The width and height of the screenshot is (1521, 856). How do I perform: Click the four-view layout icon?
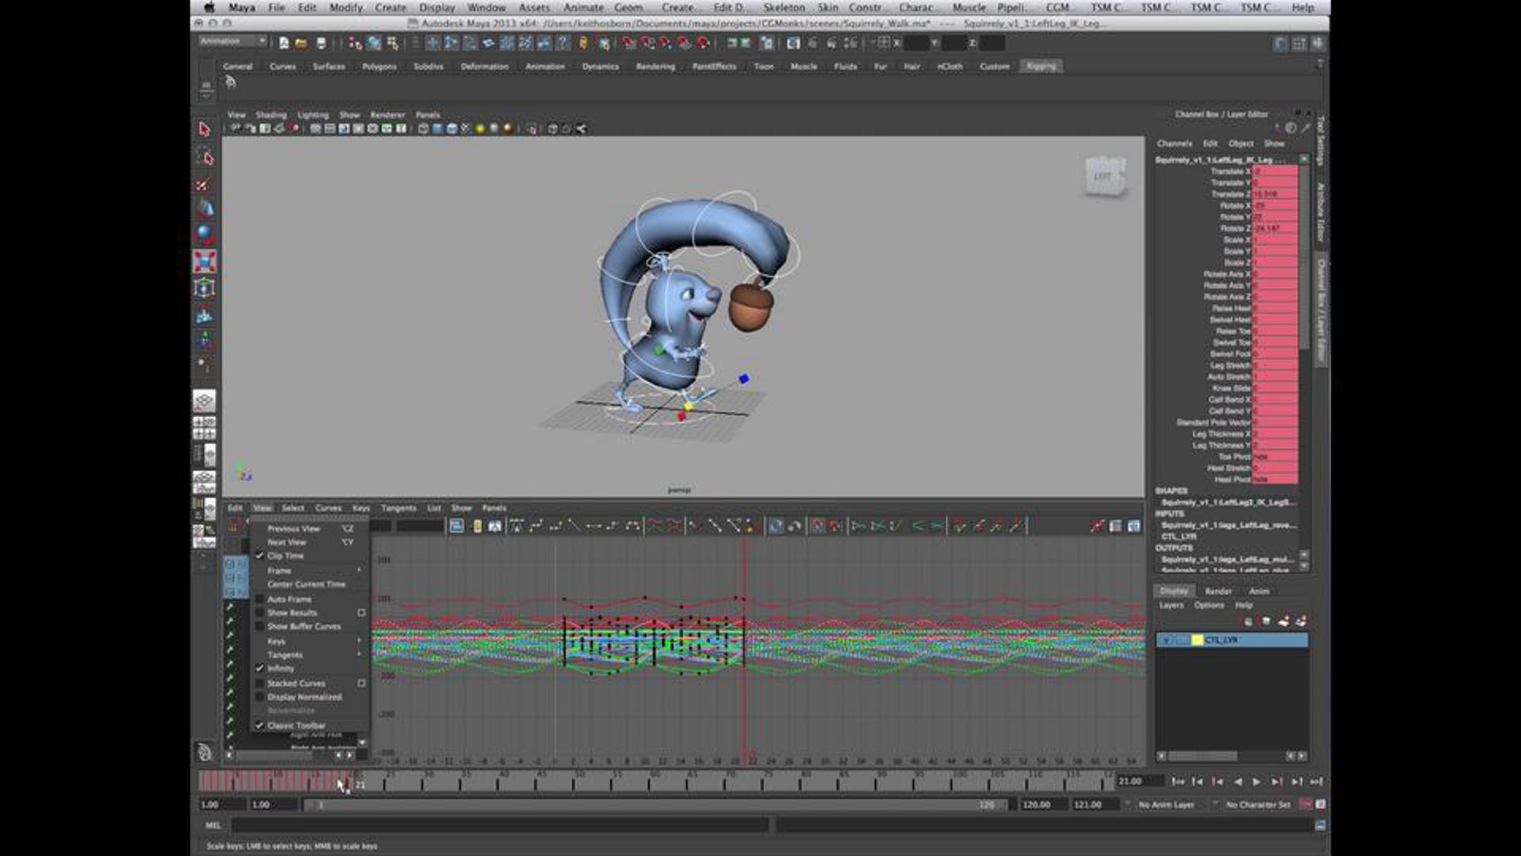click(x=204, y=428)
